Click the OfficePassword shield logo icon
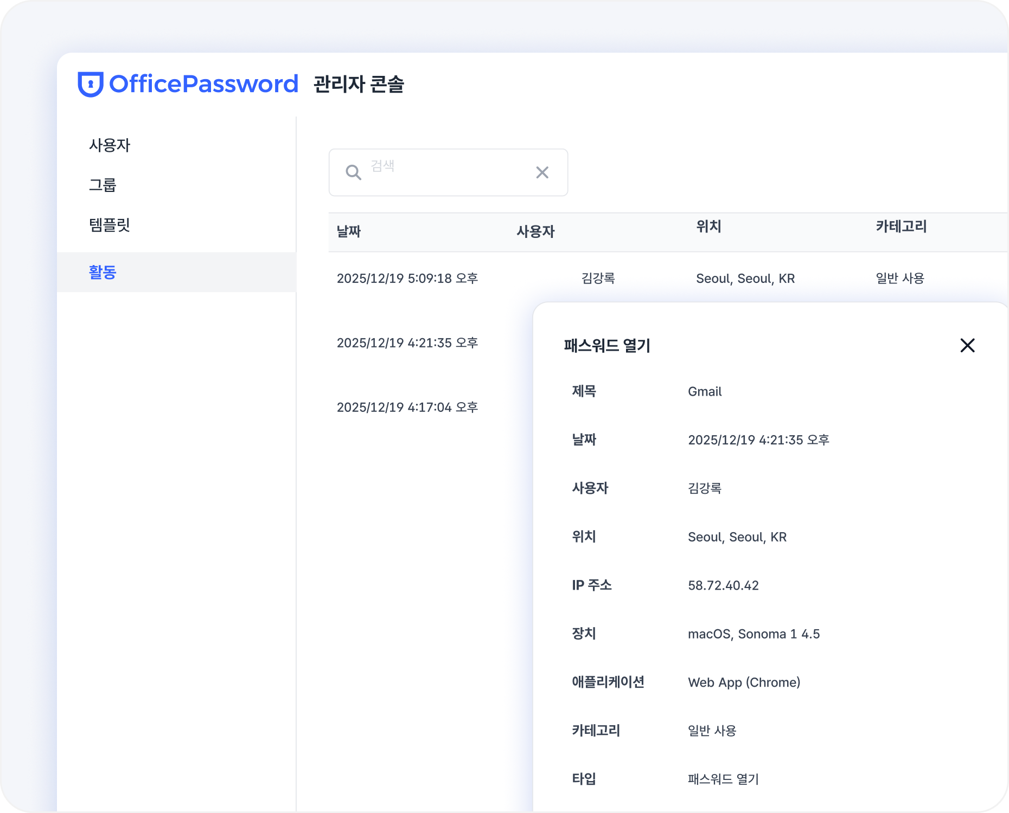 pos(90,84)
